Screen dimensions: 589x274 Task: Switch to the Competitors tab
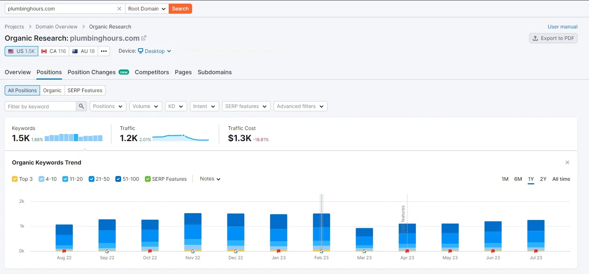152,72
